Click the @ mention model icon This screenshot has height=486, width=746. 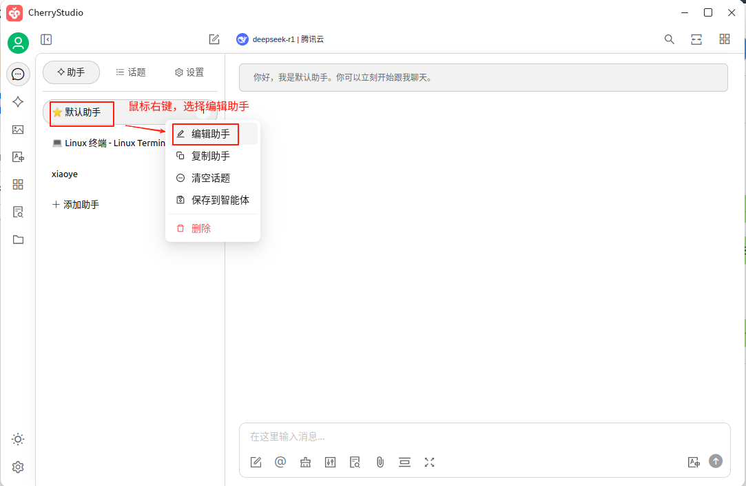[x=280, y=462]
